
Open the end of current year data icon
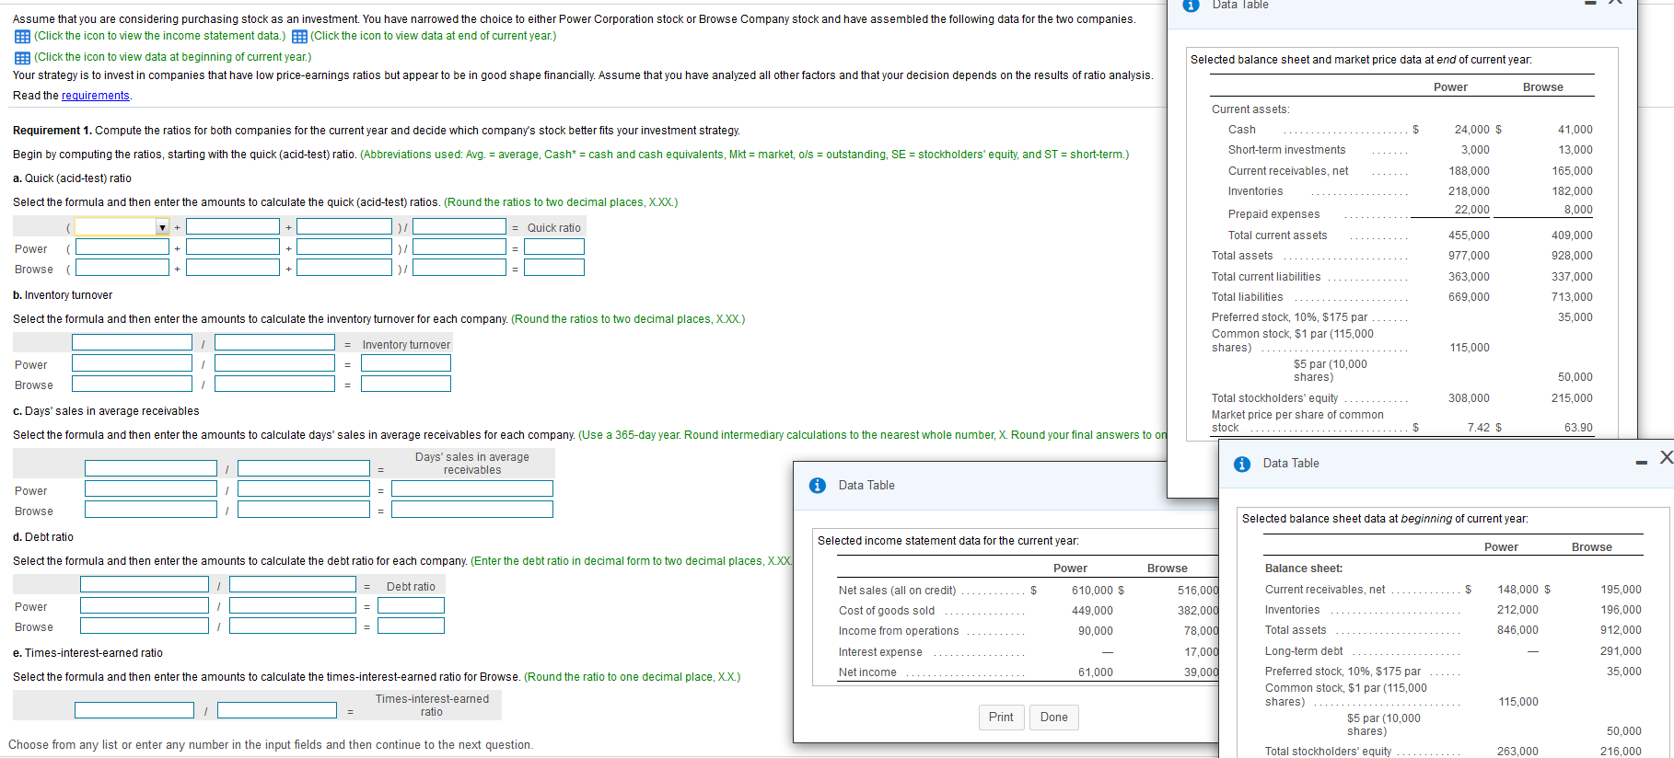pos(299,37)
